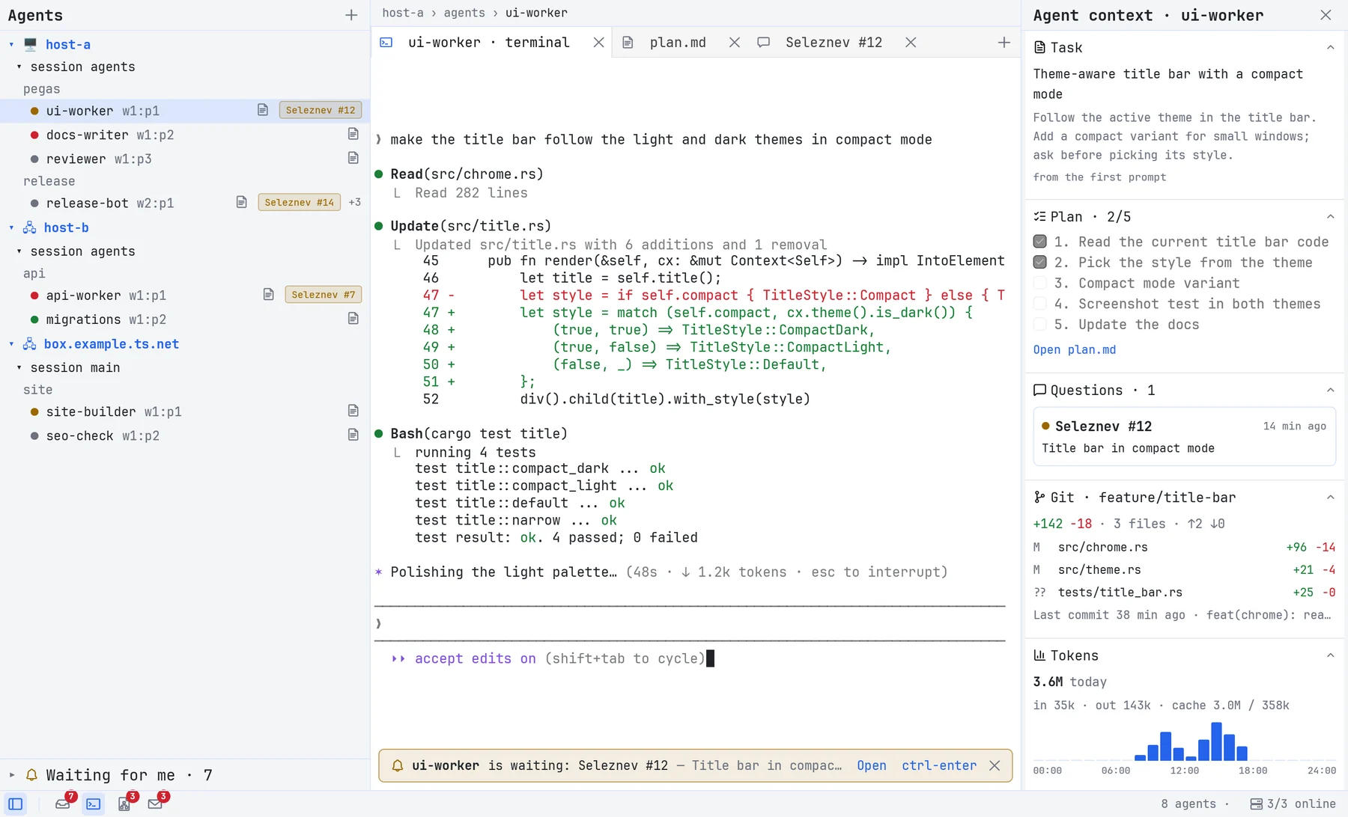Add a new agent with the plus icon
The image size is (1348, 817).
coord(351,15)
